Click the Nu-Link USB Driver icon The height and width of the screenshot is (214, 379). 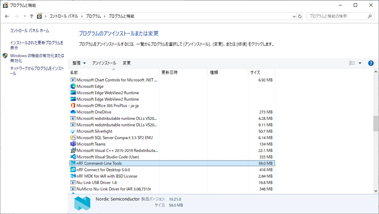pos(73,182)
